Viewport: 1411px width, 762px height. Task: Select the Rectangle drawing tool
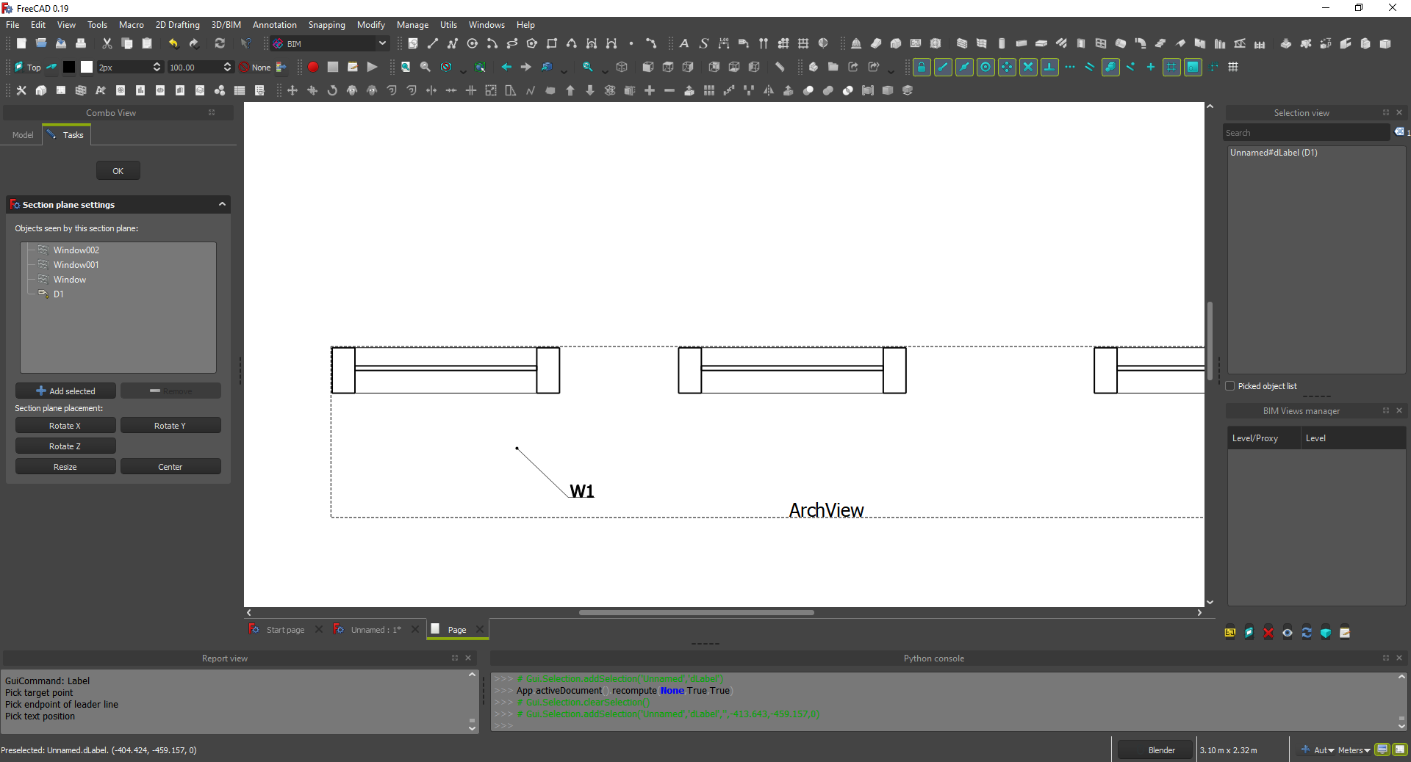coord(552,44)
